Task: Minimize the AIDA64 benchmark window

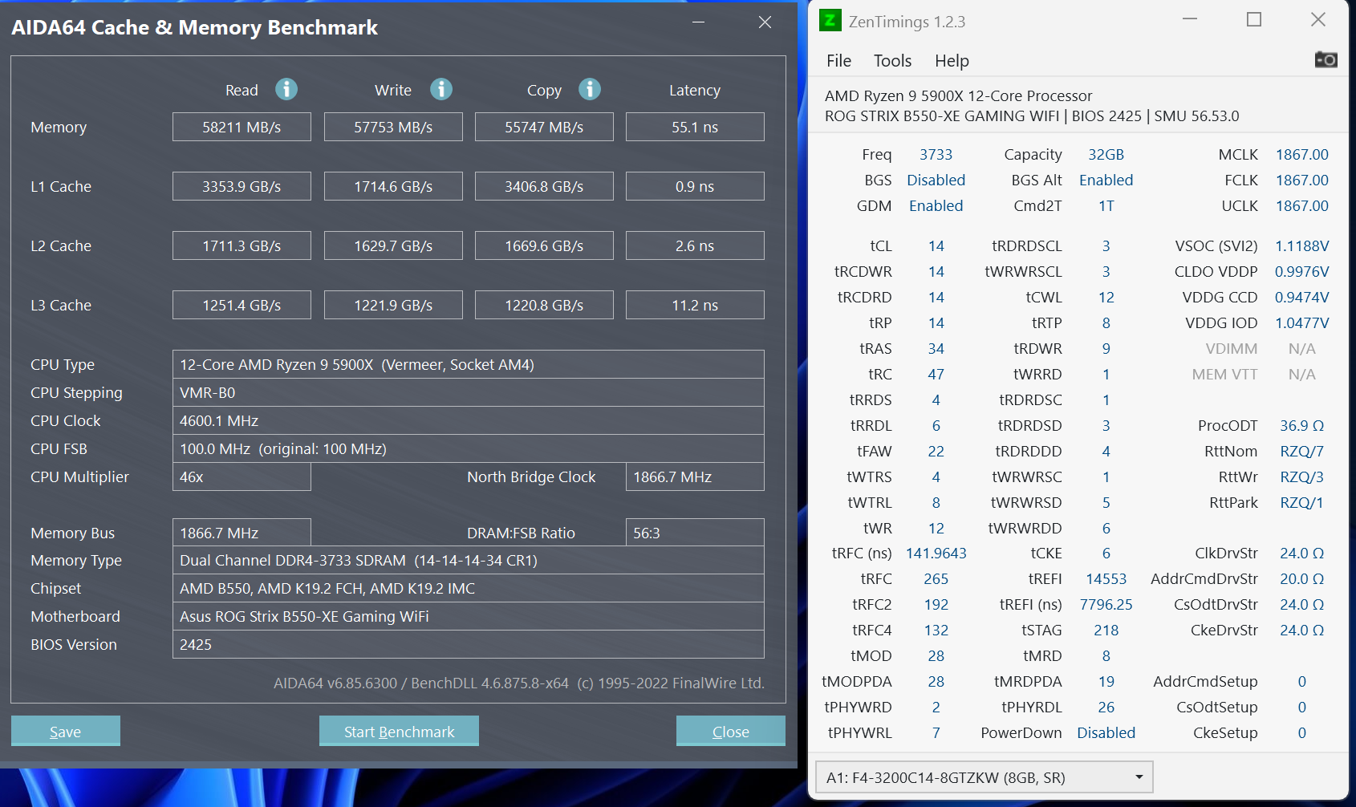Action: [699, 22]
